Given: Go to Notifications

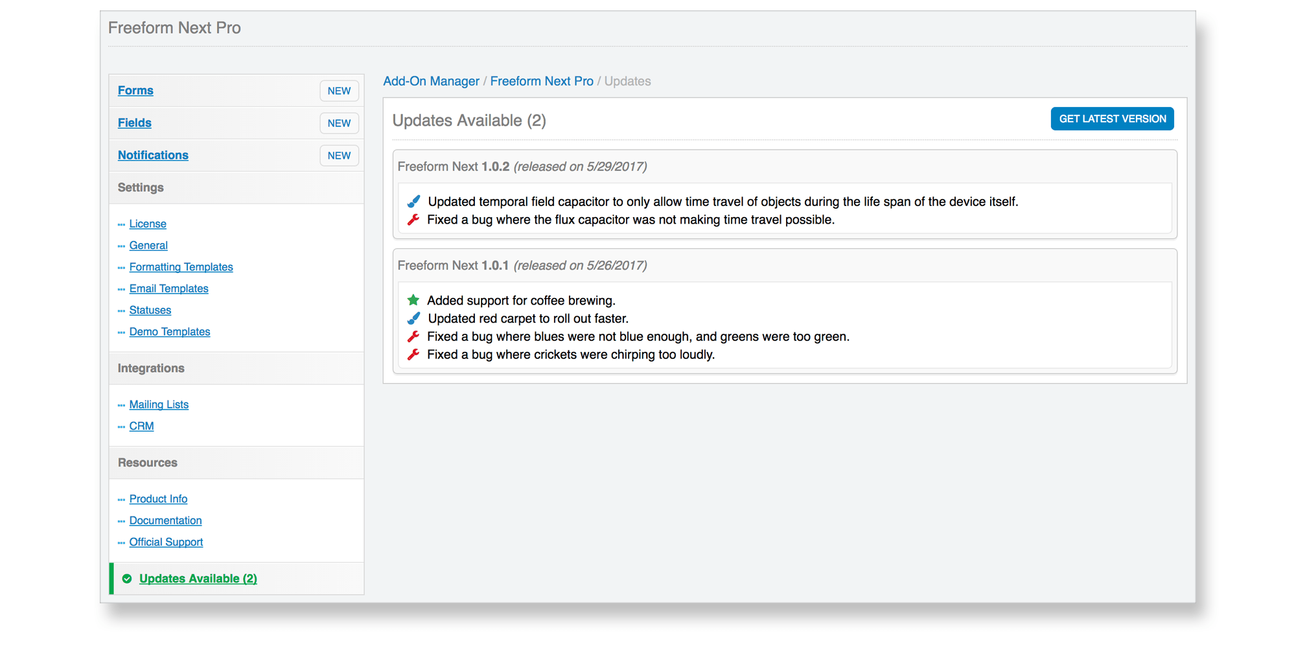Looking at the screenshot, I should pos(153,155).
